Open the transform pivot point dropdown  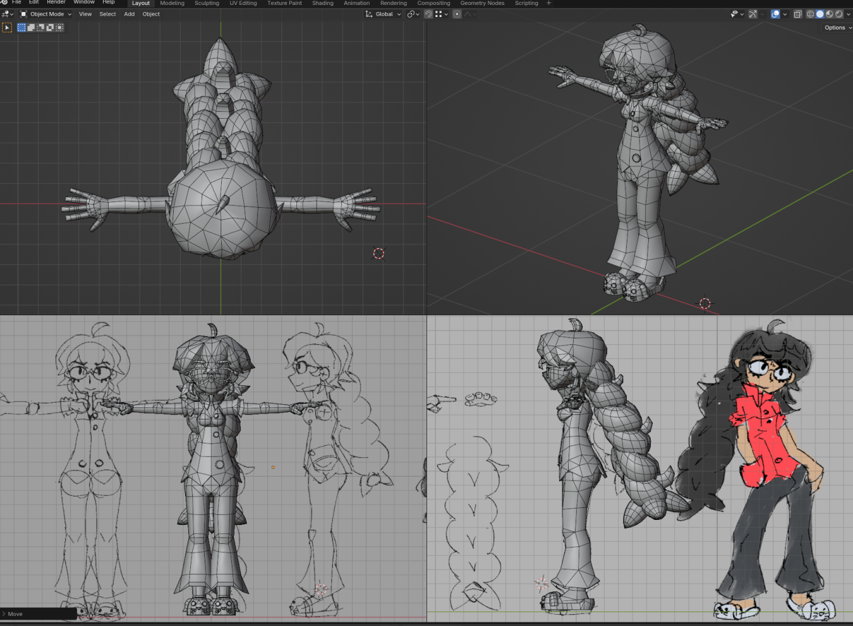point(413,14)
